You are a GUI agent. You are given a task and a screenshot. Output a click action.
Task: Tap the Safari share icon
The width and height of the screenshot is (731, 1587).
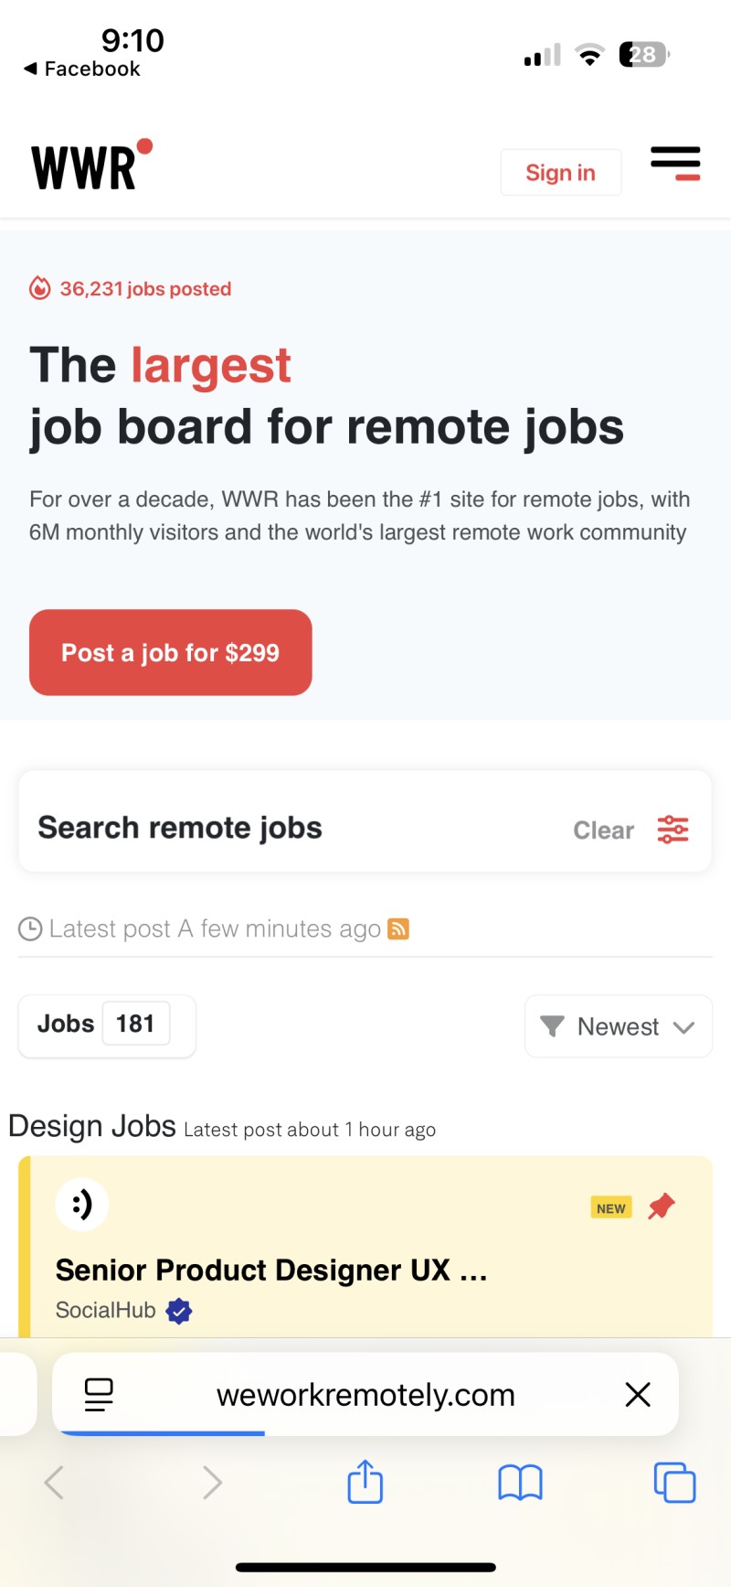pyautogui.click(x=365, y=1482)
